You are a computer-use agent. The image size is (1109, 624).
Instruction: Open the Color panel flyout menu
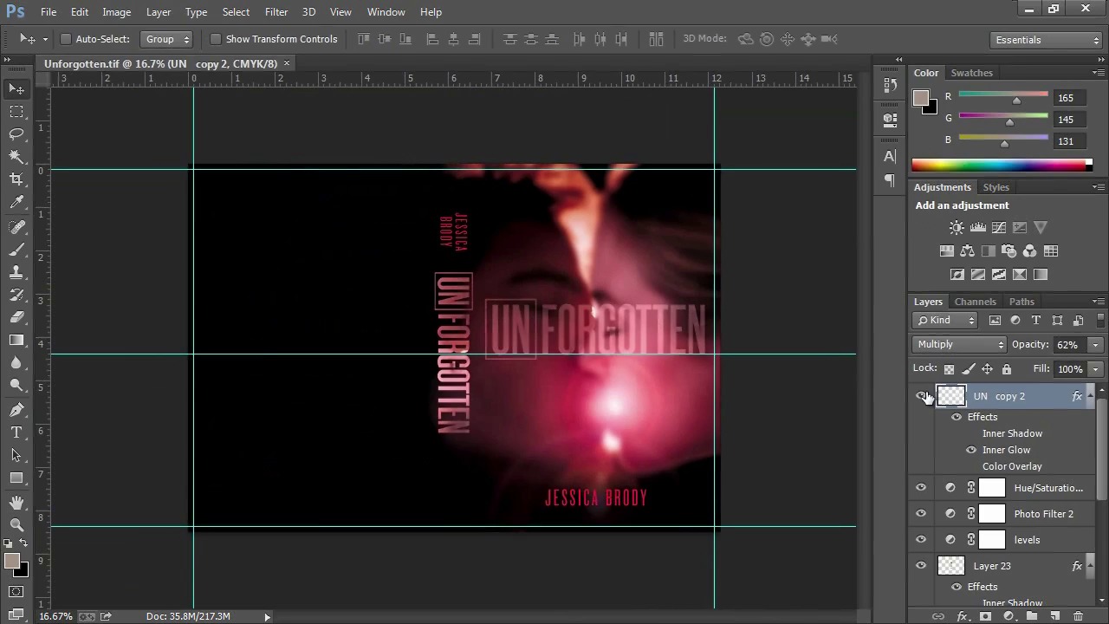coord(1098,73)
